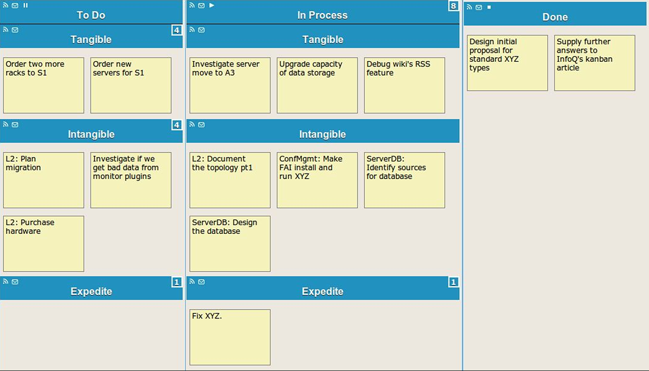Image resolution: width=649 pixels, height=371 pixels.
Task: Click the limit badge 8 on In Process
Action: tap(453, 6)
